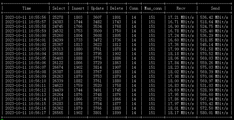Select timestamp 2023-10-11 10:56:04
This screenshot has width=234, height=120.
pyautogui.click(x=26, y=54)
